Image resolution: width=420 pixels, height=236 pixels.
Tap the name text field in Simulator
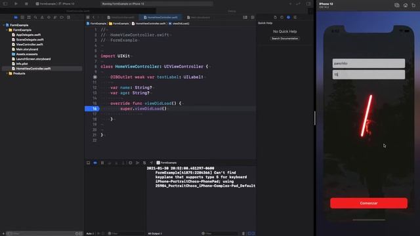(x=369, y=64)
